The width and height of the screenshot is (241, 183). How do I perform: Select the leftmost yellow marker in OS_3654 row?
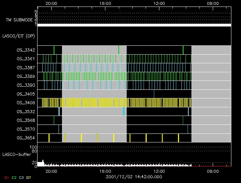point(49,138)
